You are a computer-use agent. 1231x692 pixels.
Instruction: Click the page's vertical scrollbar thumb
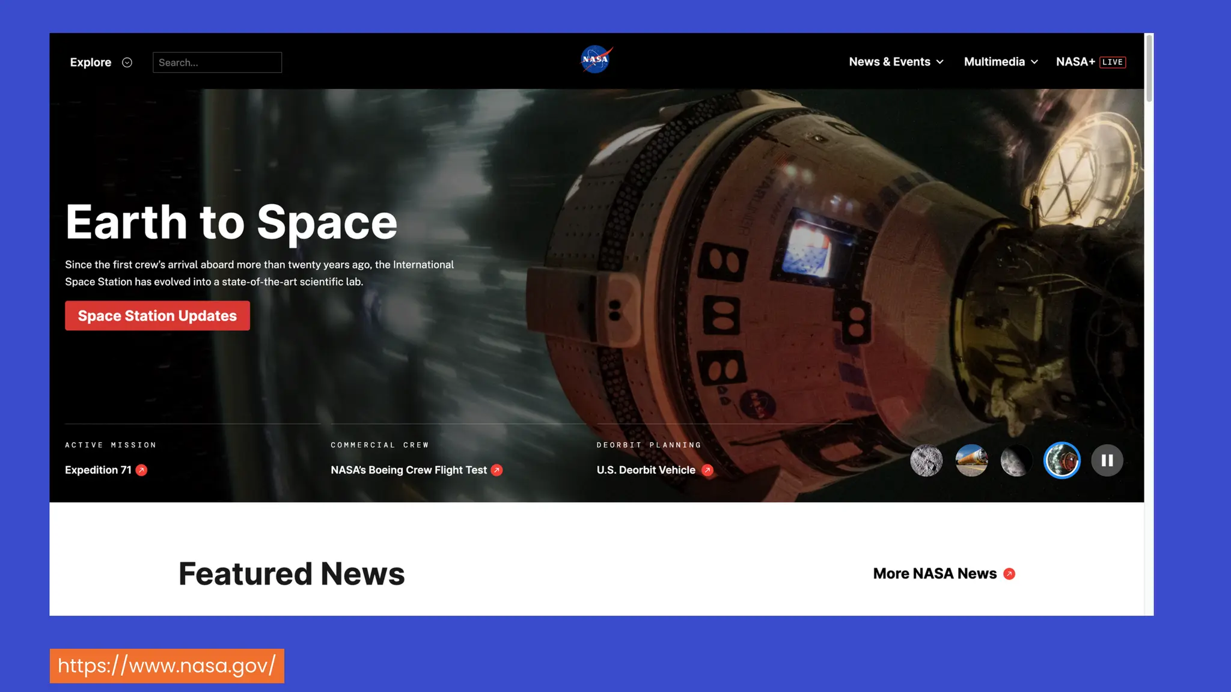(x=1149, y=67)
